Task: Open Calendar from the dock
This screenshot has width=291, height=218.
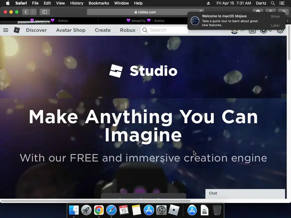Action: click(124, 210)
